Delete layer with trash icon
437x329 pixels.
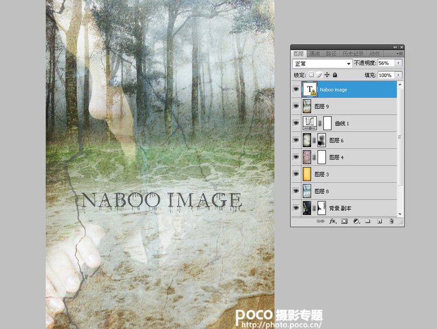point(391,222)
